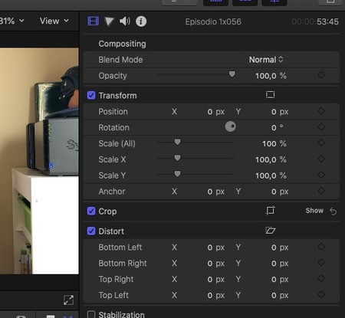The height and width of the screenshot is (318, 345).
Task: Enable the Stabilization checkbox
Action: 91,314
